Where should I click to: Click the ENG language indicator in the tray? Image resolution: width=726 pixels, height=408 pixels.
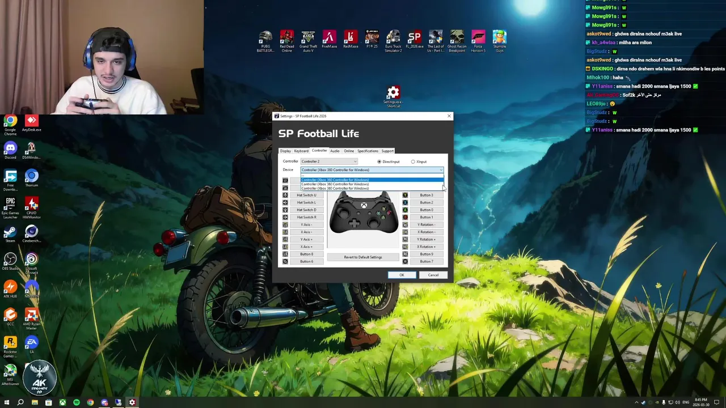coord(686,402)
